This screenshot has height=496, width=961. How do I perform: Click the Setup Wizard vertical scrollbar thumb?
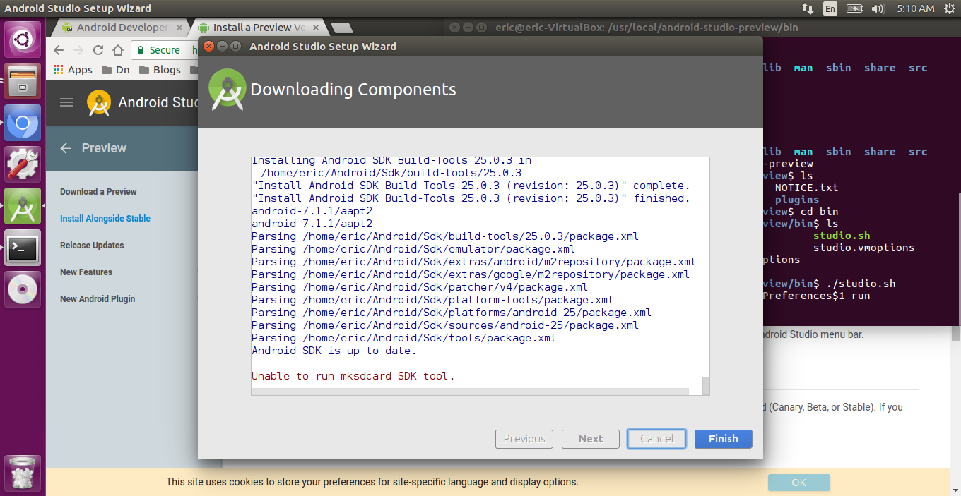point(705,385)
